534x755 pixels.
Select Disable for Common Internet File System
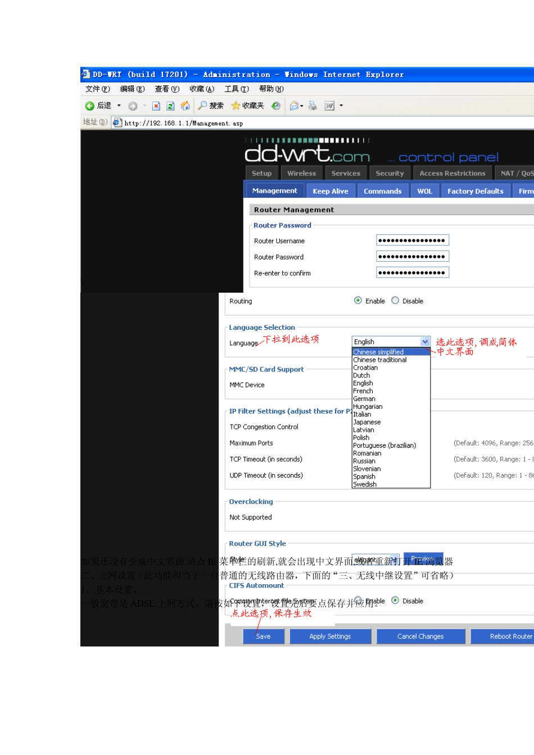(395, 601)
